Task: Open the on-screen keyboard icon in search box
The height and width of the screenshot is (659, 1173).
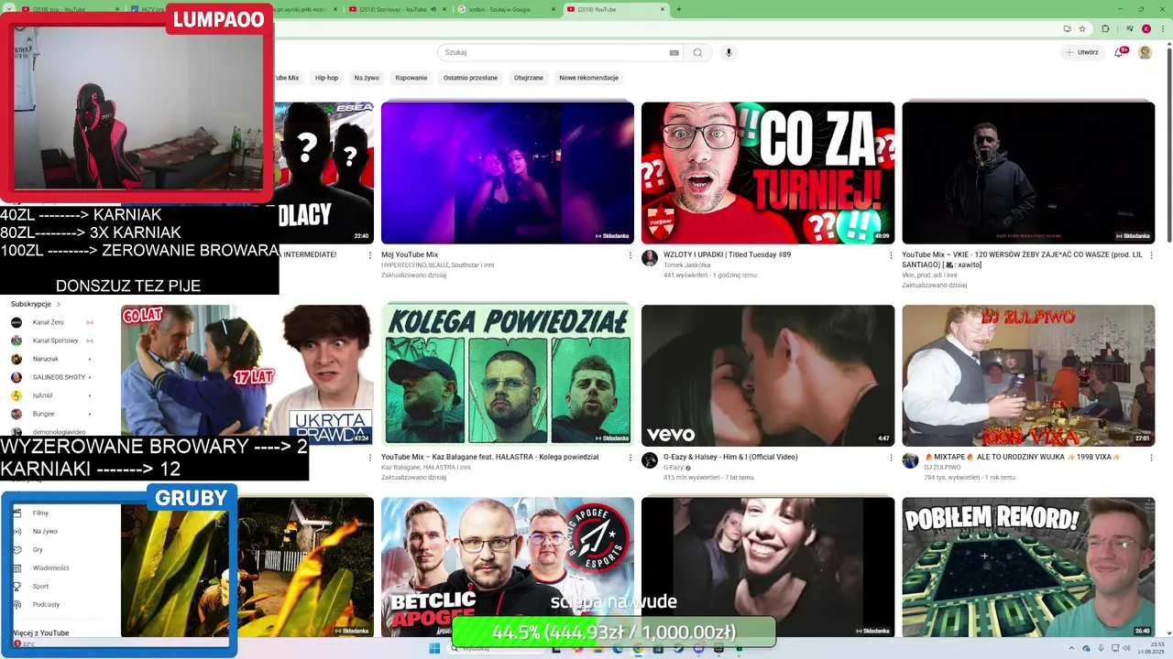Action: 674,52
